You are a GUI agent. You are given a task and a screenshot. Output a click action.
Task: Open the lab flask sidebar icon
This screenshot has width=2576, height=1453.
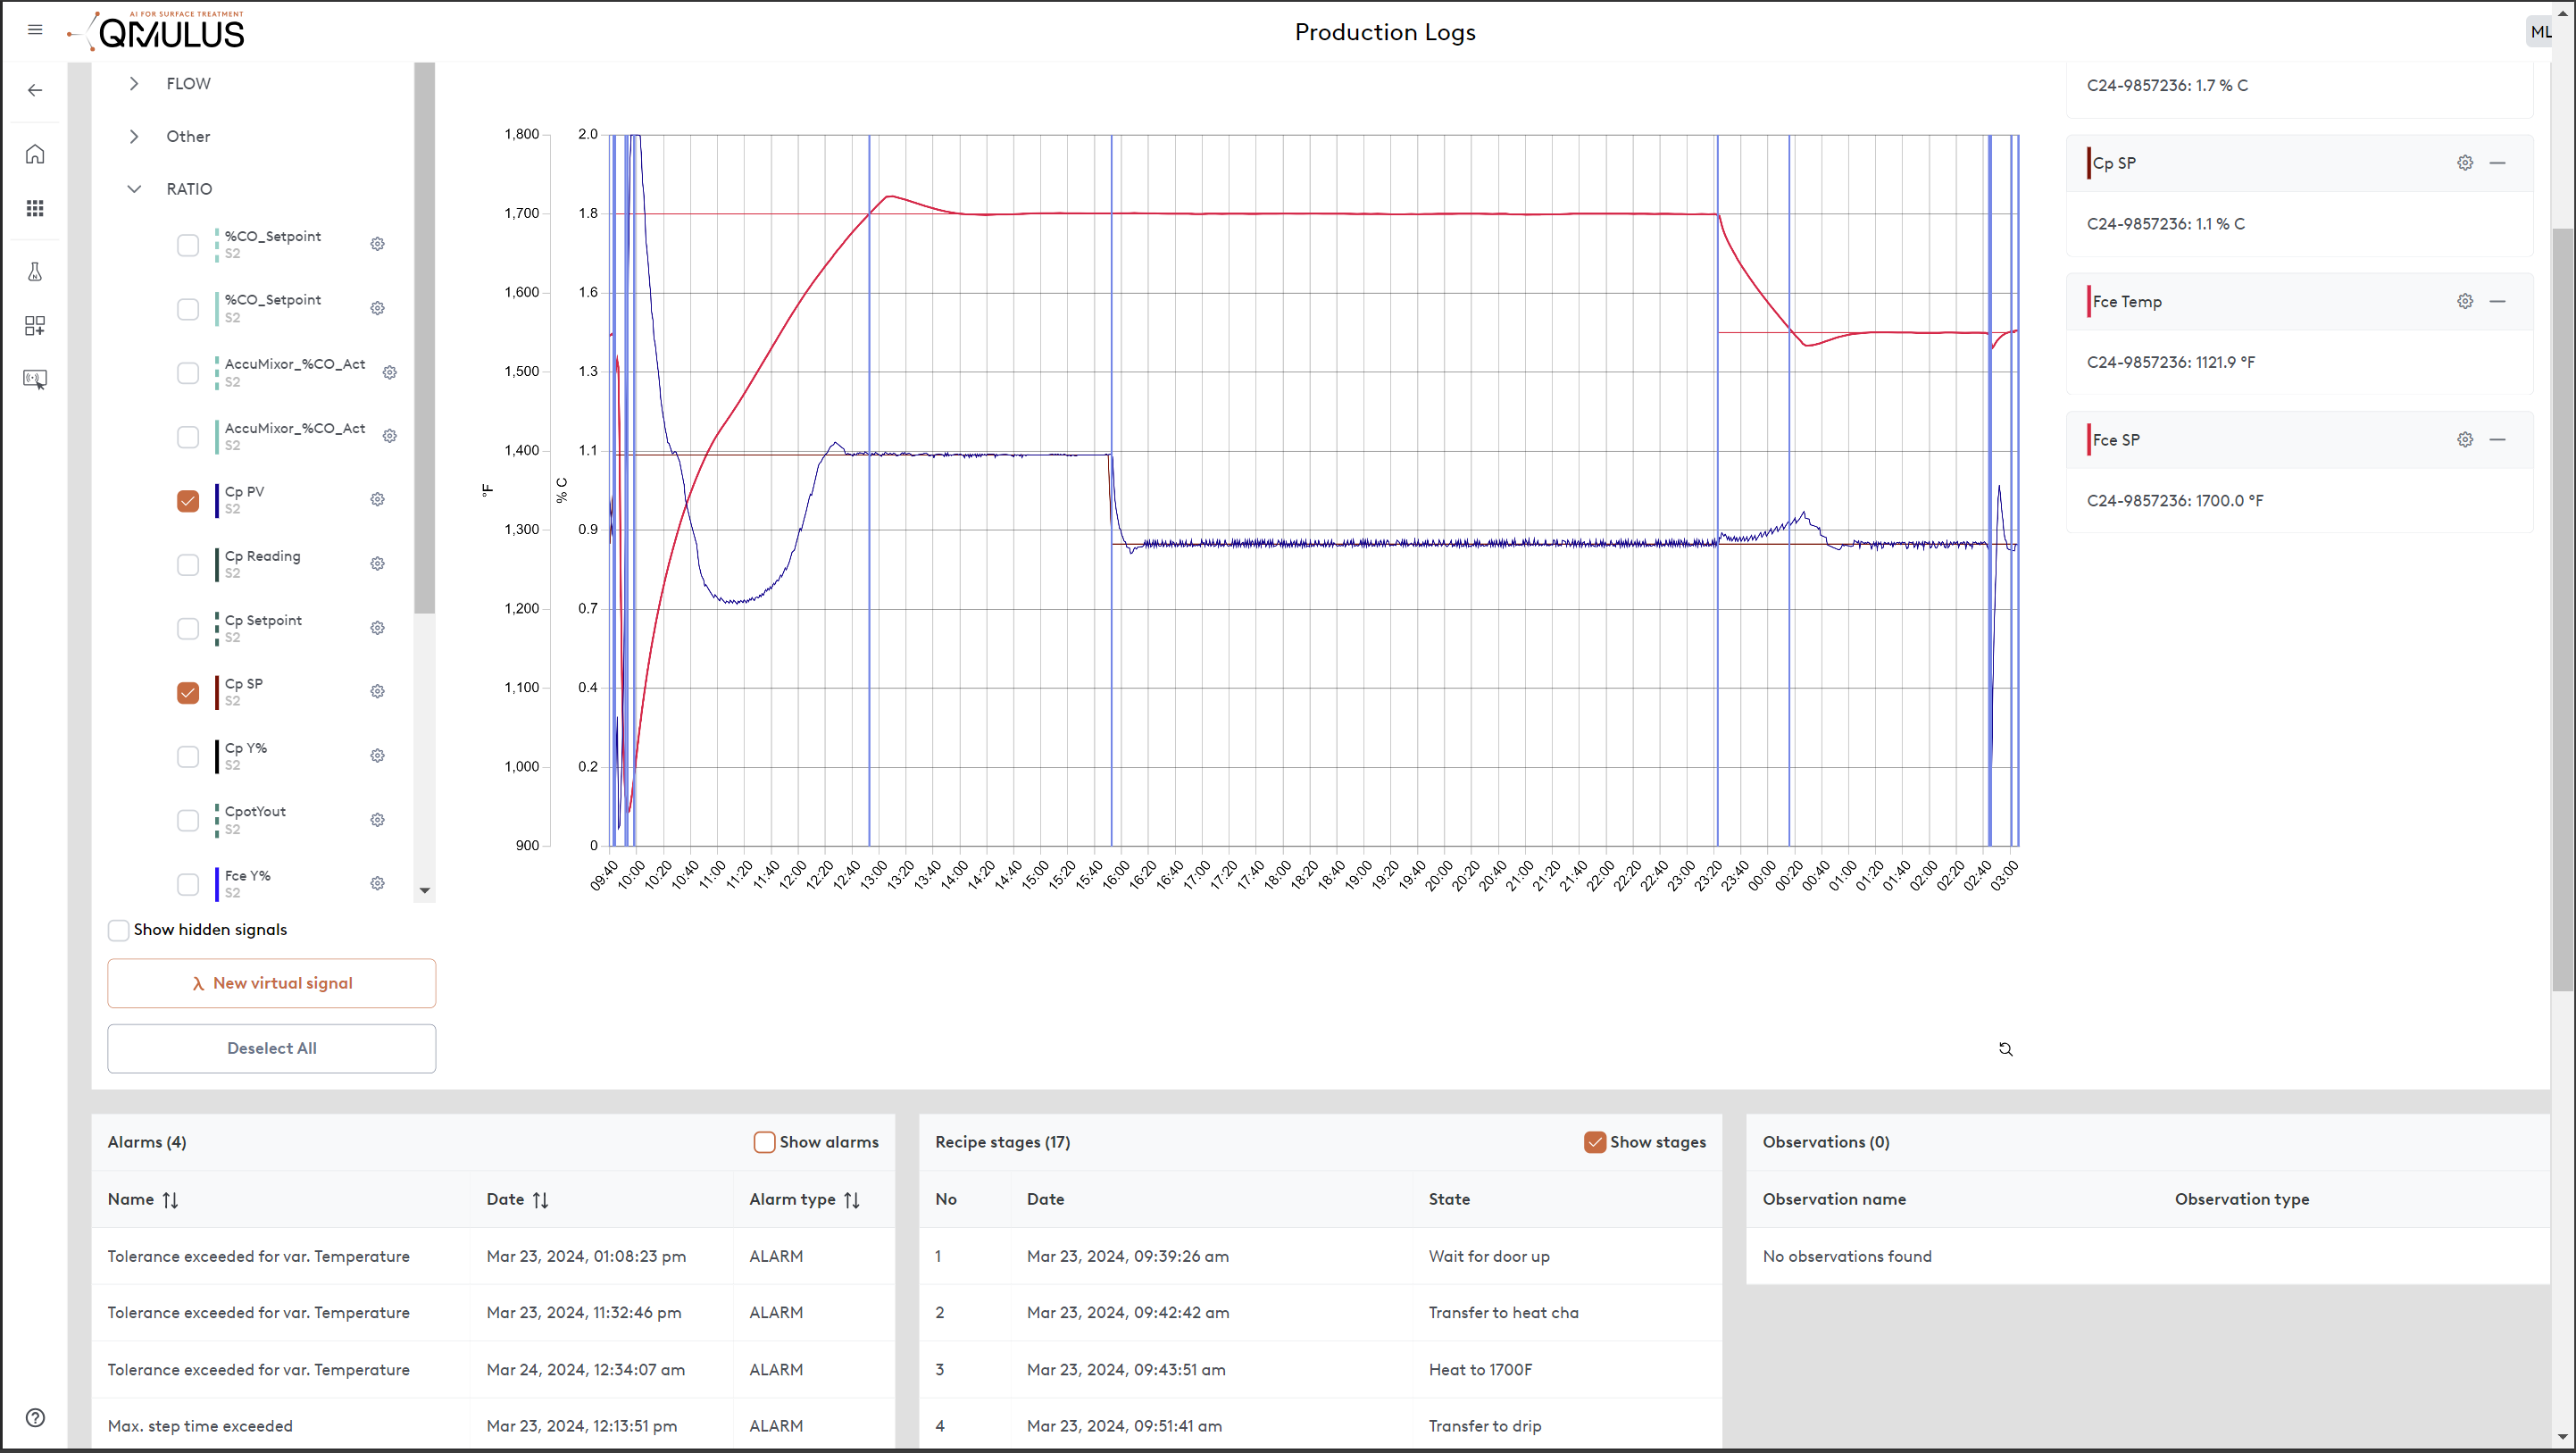pos(35,272)
